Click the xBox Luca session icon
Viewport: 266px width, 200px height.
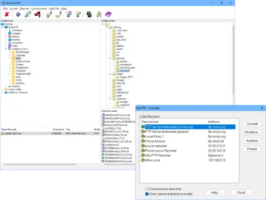(x=143, y=160)
